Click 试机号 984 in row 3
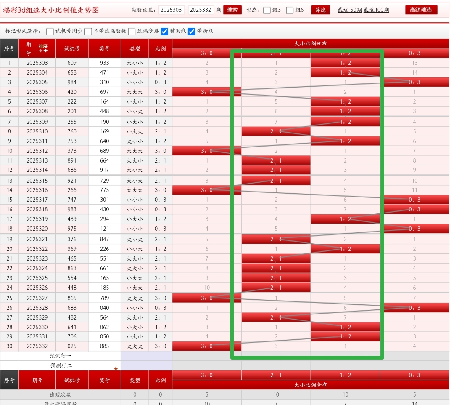The image size is (454, 405). [72, 83]
